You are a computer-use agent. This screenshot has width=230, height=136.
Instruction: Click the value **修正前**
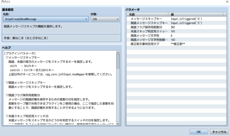click(178, 44)
